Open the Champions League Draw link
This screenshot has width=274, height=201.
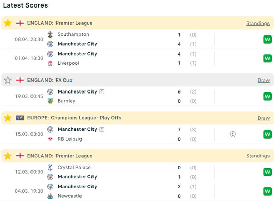coord(263,118)
